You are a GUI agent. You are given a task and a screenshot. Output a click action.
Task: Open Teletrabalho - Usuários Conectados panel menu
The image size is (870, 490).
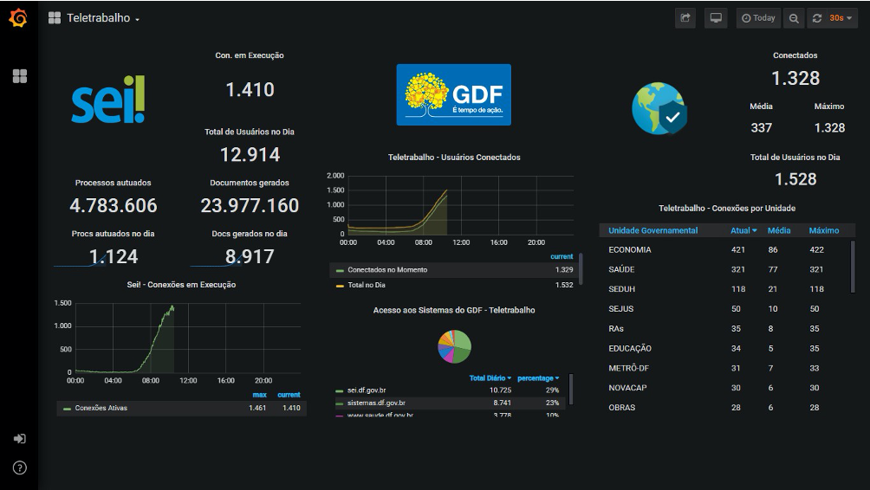pos(454,158)
